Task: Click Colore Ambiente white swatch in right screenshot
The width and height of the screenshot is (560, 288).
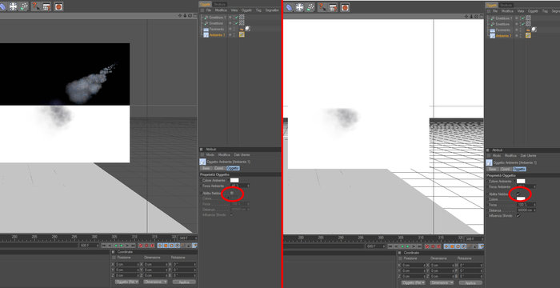Action: pos(521,181)
